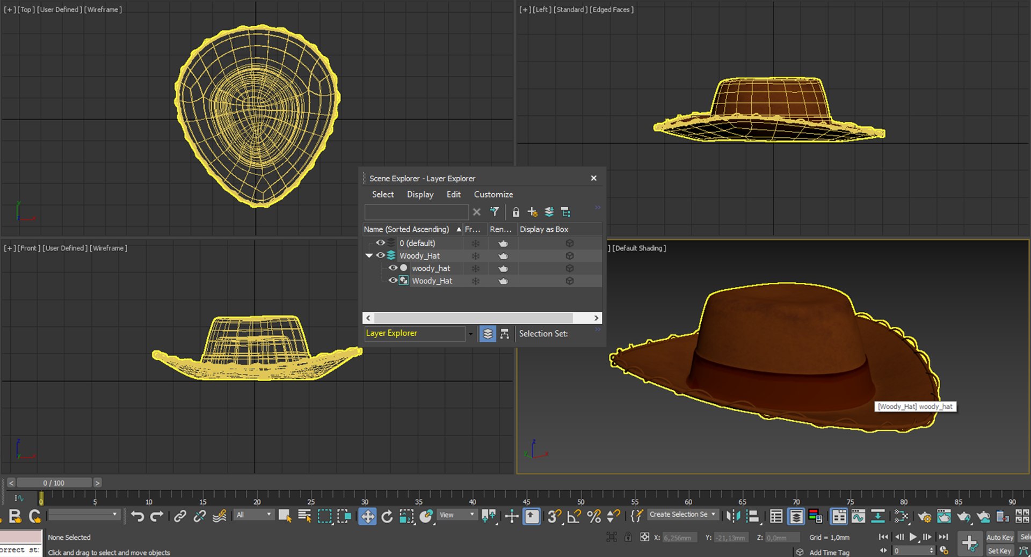The image size is (1031, 557).
Task: Hide the Woody_Hat parent layer eye
Action: point(380,255)
